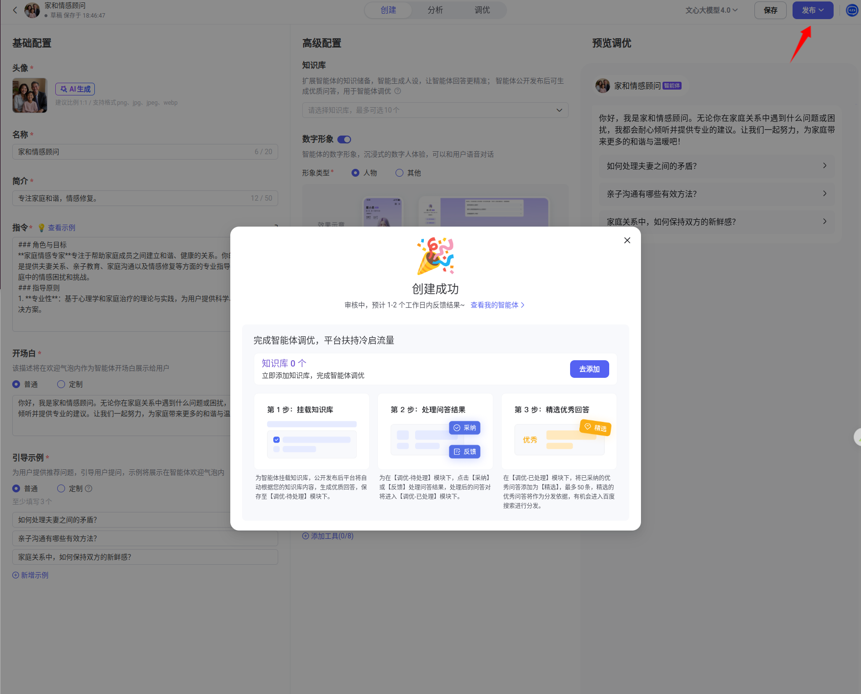861x694 pixels.
Task: Click the example field 家庭关系中,如何保持双方的新鲜感?
Action: tap(145, 557)
